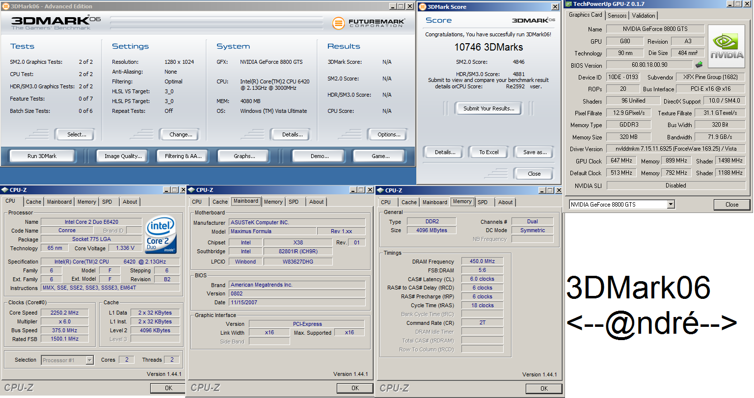754x398 pixels.
Task: Click OK in the Memory CPU-Z window
Action: point(544,389)
